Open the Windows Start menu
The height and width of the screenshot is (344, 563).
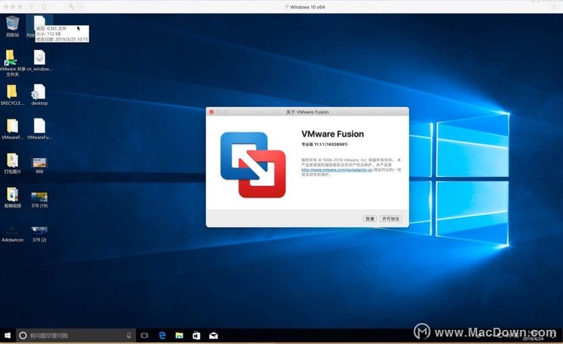7,335
